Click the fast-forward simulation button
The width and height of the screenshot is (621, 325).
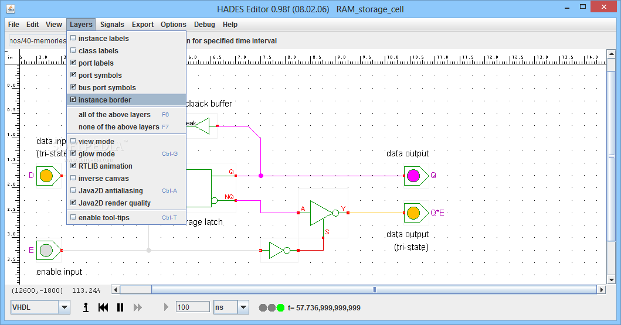click(x=137, y=307)
